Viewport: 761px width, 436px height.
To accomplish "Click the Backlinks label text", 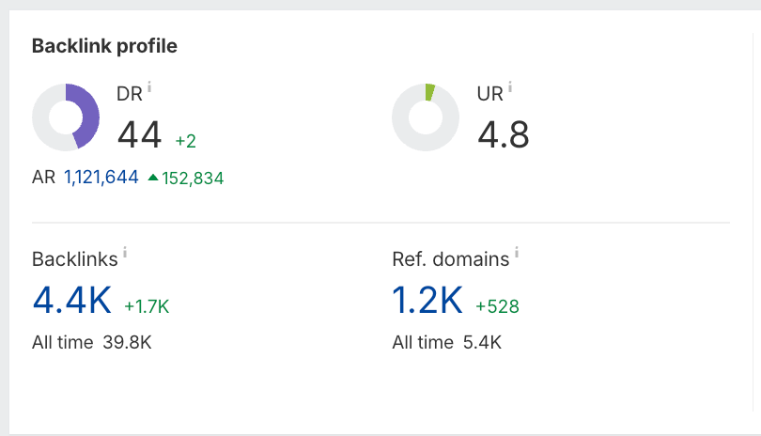I will click(75, 259).
